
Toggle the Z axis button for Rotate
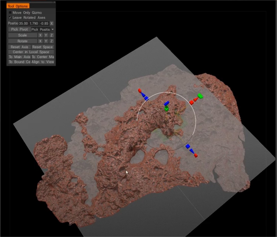click(x=51, y=41)
